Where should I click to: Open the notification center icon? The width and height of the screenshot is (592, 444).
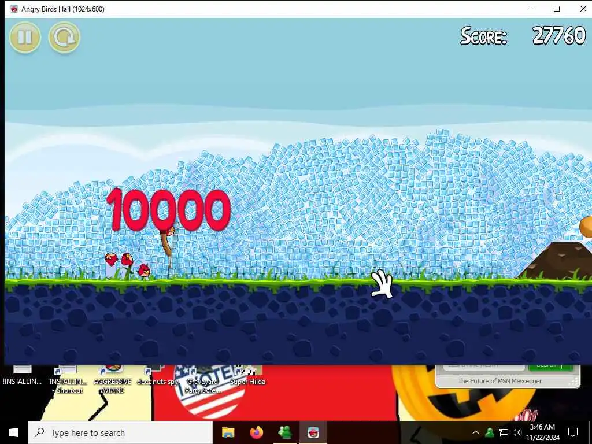point(573,432)
